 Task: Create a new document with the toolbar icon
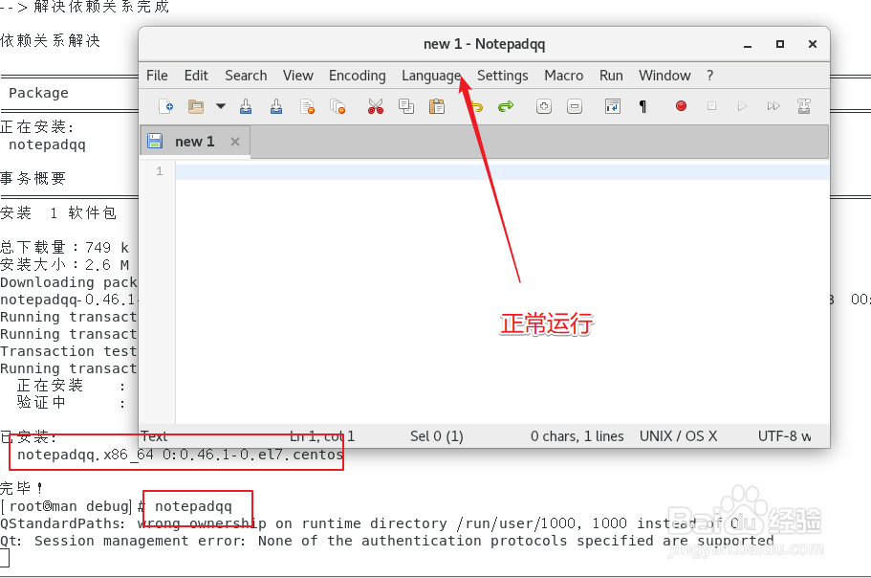(165, 106)
